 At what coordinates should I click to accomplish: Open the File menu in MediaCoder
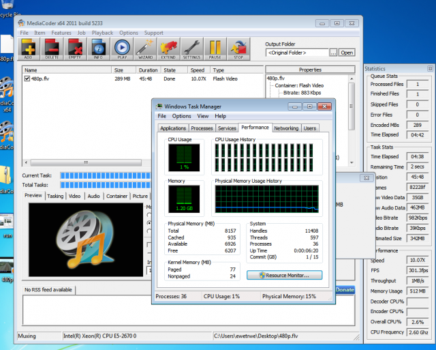25,33
